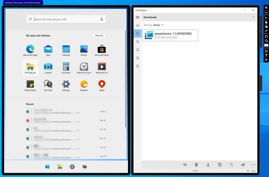Click the Delete trash can icon

pos(196,165)
